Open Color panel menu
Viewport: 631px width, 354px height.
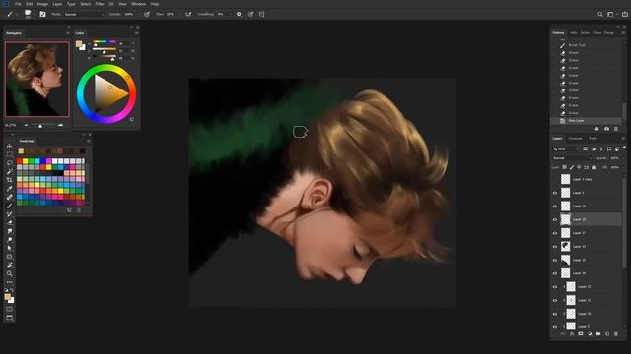136,33
